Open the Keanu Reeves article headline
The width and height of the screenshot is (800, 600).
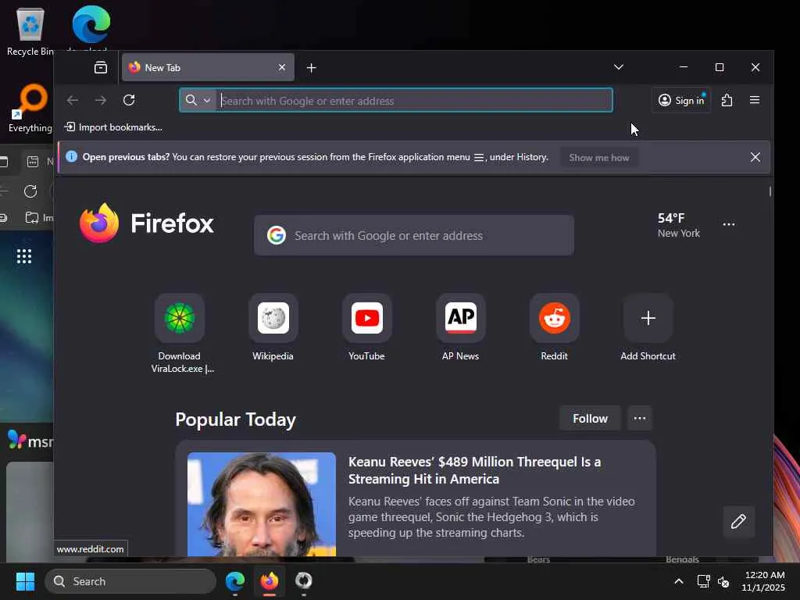[474, 470]
